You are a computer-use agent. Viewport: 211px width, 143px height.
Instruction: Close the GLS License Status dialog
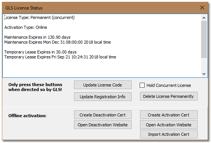pyautogui.click(x=202, y=8)
